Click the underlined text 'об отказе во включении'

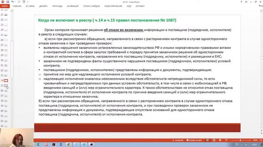click(123, 30)
